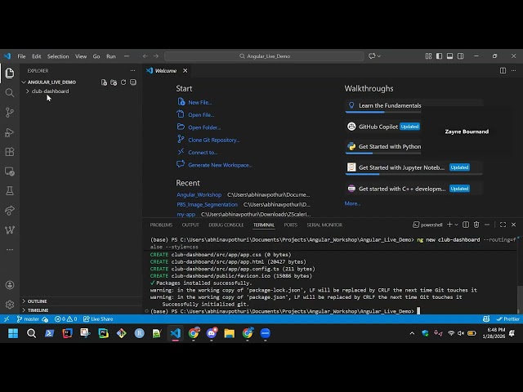Click Generate New Workspace... link
Image resolution: width=523 pixels, height=392 pixels.
220,165
